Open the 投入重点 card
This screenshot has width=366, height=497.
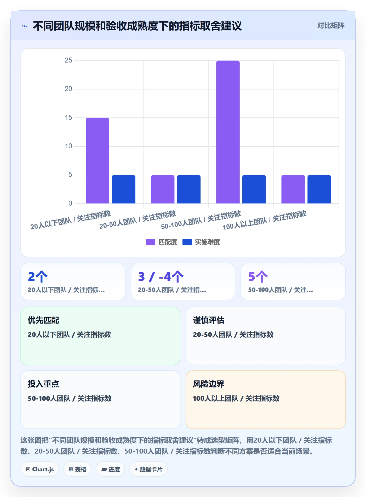click(100, 400)
